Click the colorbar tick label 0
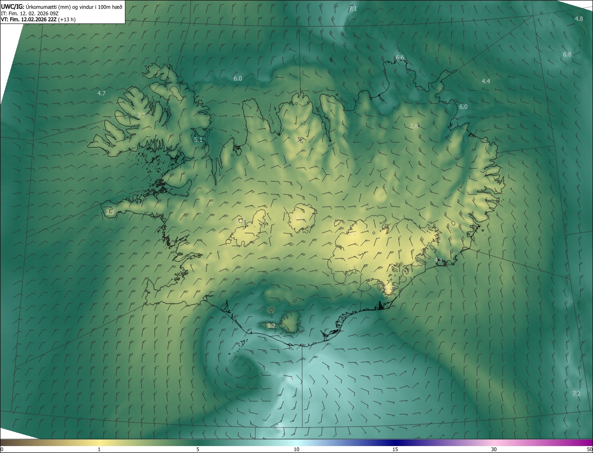 (x=2, y=449)
